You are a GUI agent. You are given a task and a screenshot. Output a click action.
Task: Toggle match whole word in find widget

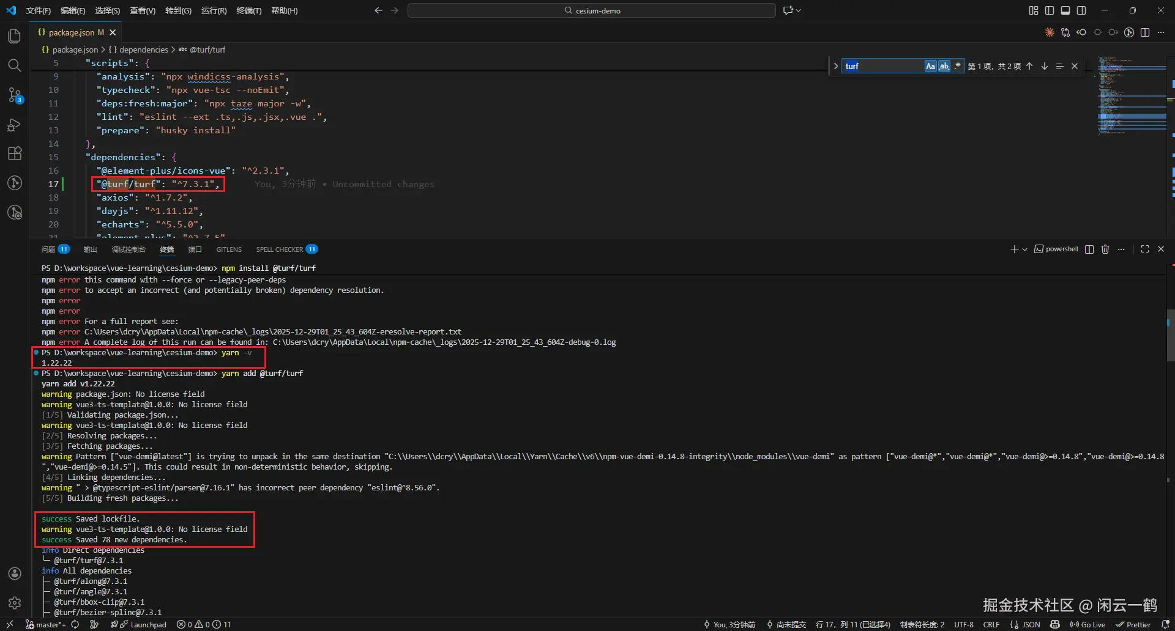pyautogui.click(x=944, y=66)
